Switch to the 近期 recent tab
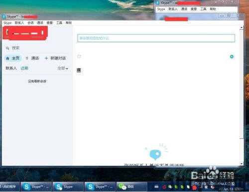 24,68
